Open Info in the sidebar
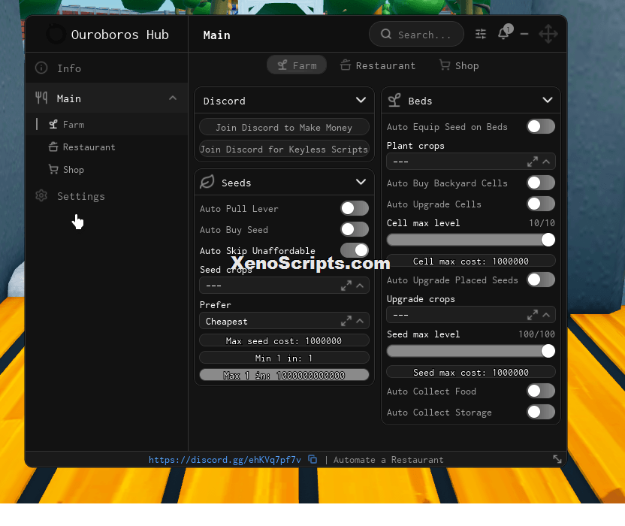625x526 pixels. (107, 68)
